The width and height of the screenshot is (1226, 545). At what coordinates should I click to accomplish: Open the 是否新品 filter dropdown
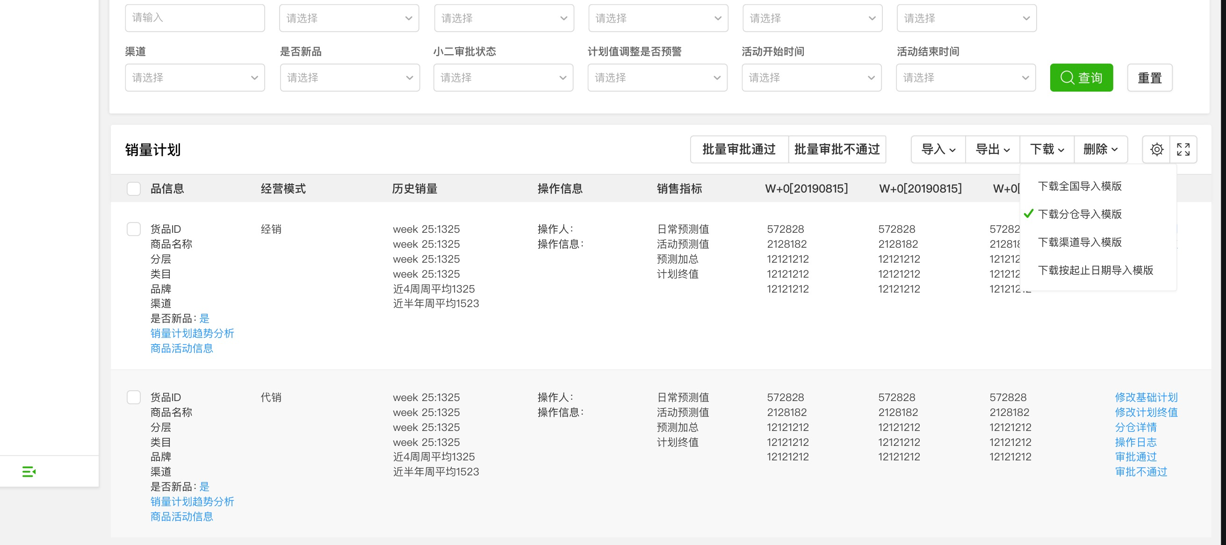350,78
